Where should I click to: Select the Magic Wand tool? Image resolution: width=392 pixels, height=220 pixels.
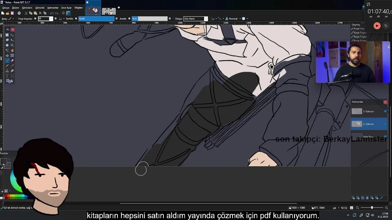7,50
